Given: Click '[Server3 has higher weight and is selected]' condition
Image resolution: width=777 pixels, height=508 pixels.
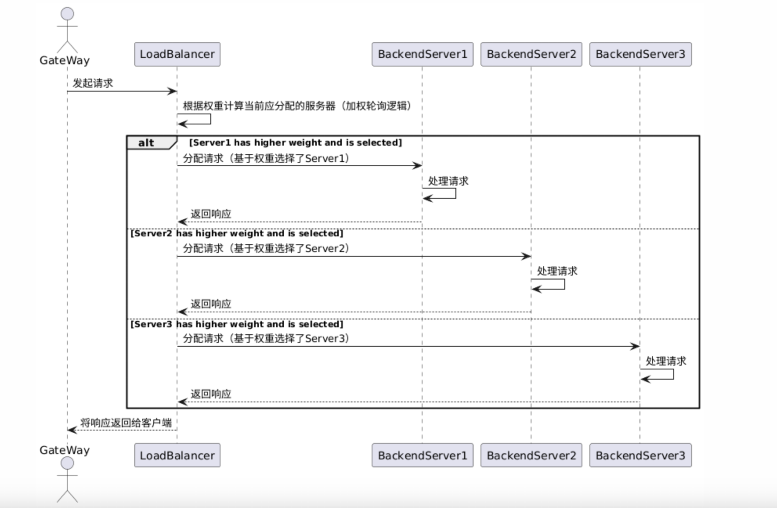Looking at the screenshot, I should (237, 324).
